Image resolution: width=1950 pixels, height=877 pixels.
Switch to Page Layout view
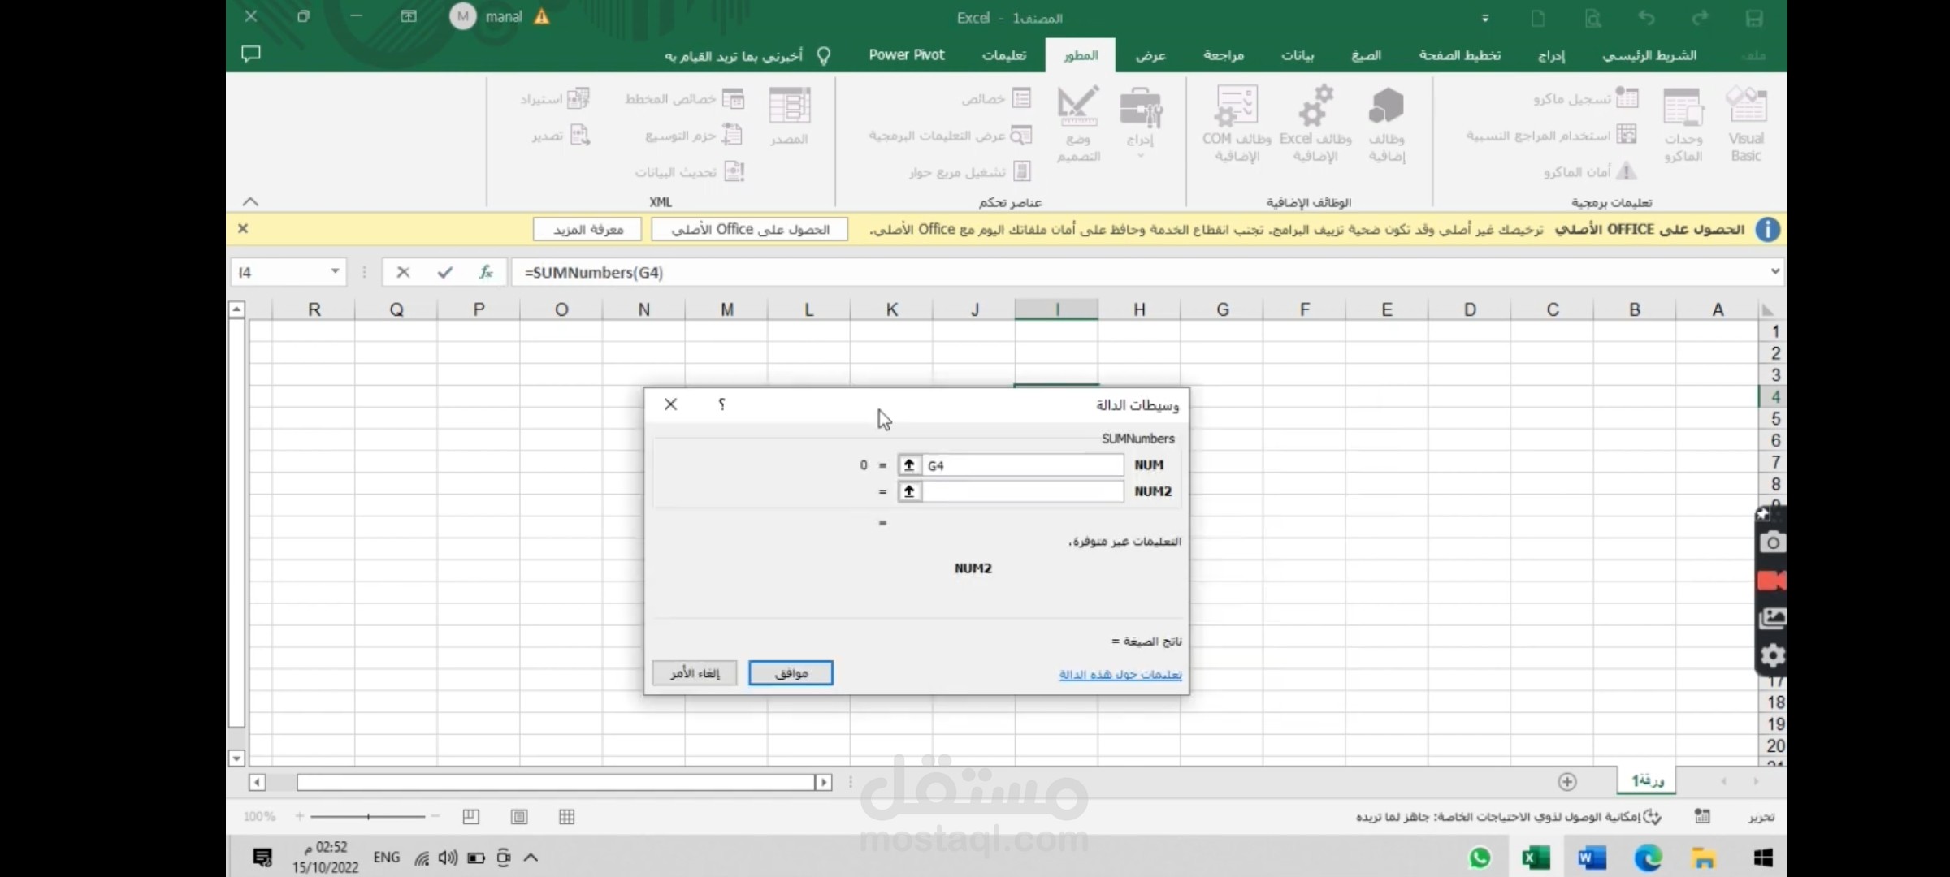pyautogui.click(x=519, y=817)
